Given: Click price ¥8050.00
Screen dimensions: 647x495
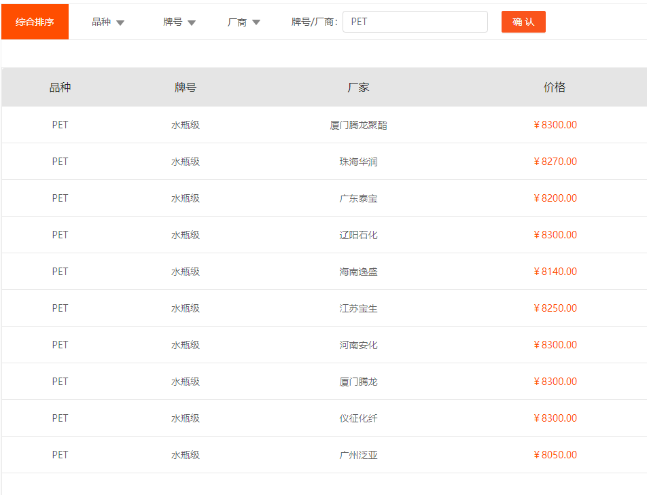Looking at the screenshot, I should click(x=555, y=455).
